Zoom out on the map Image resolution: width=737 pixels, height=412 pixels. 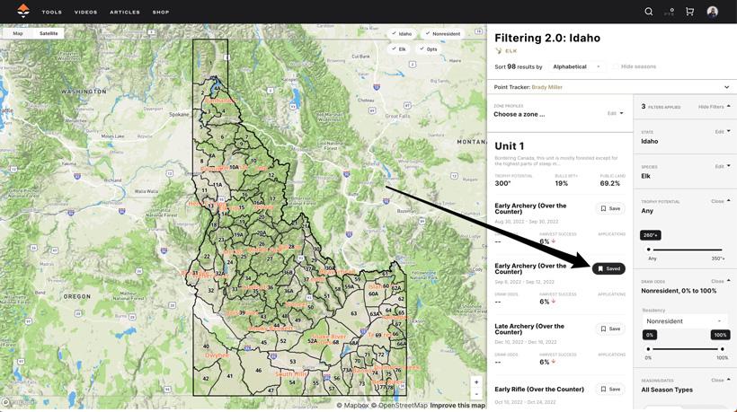tap(476, 394)
